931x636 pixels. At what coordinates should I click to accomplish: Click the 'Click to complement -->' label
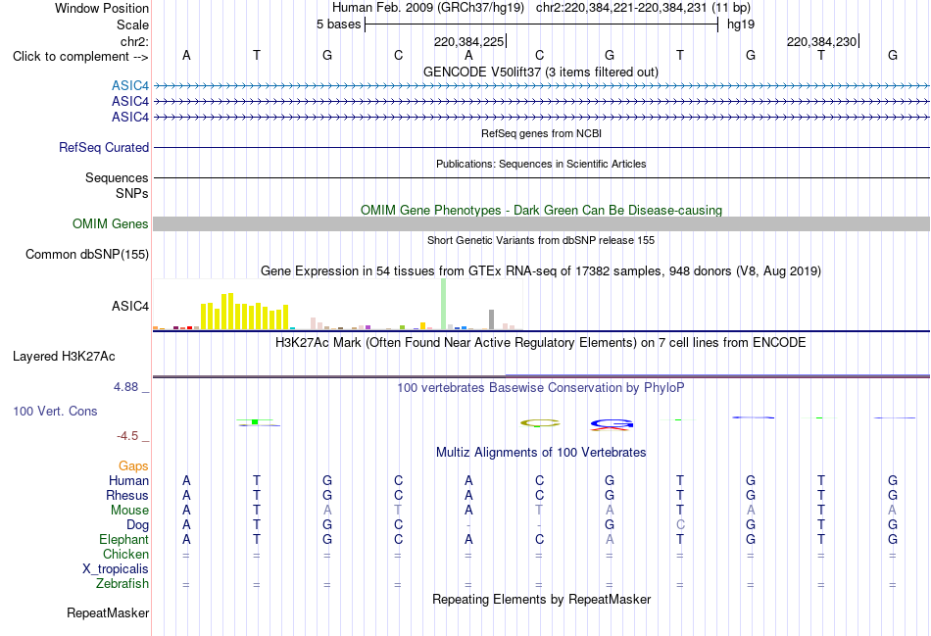pos(80,57)
